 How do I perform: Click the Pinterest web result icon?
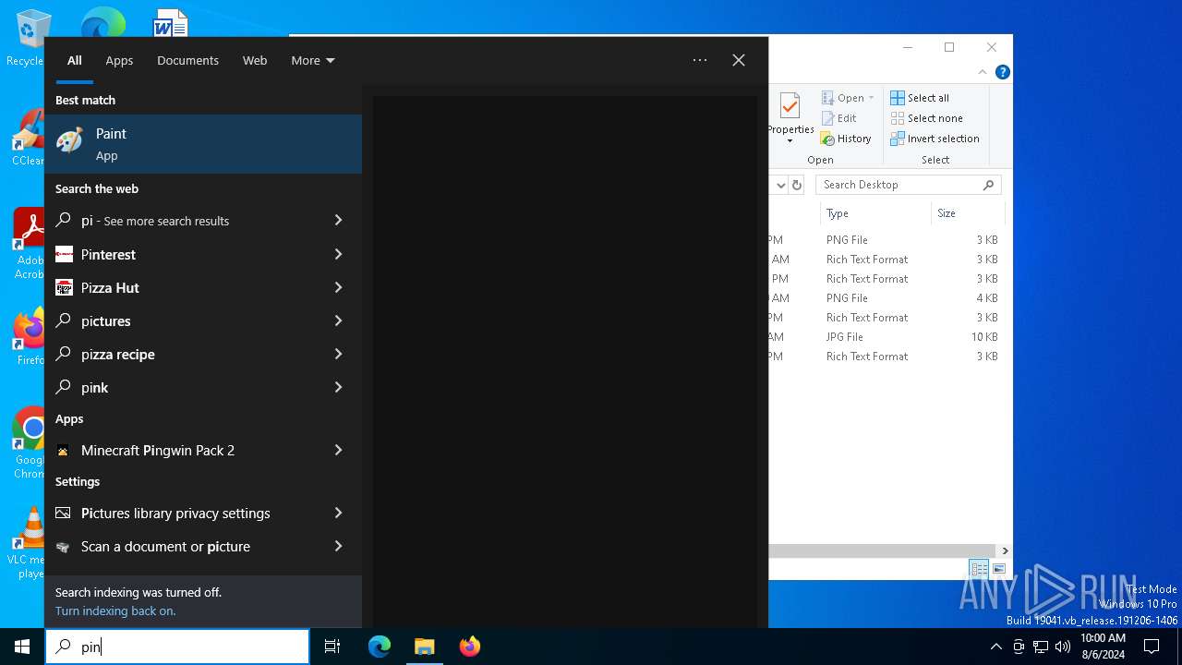64,255
